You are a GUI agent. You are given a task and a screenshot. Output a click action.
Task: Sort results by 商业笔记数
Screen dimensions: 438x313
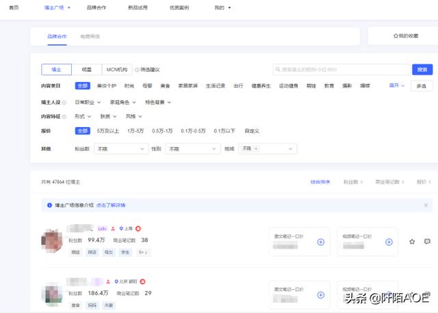[x=389, y=182]
